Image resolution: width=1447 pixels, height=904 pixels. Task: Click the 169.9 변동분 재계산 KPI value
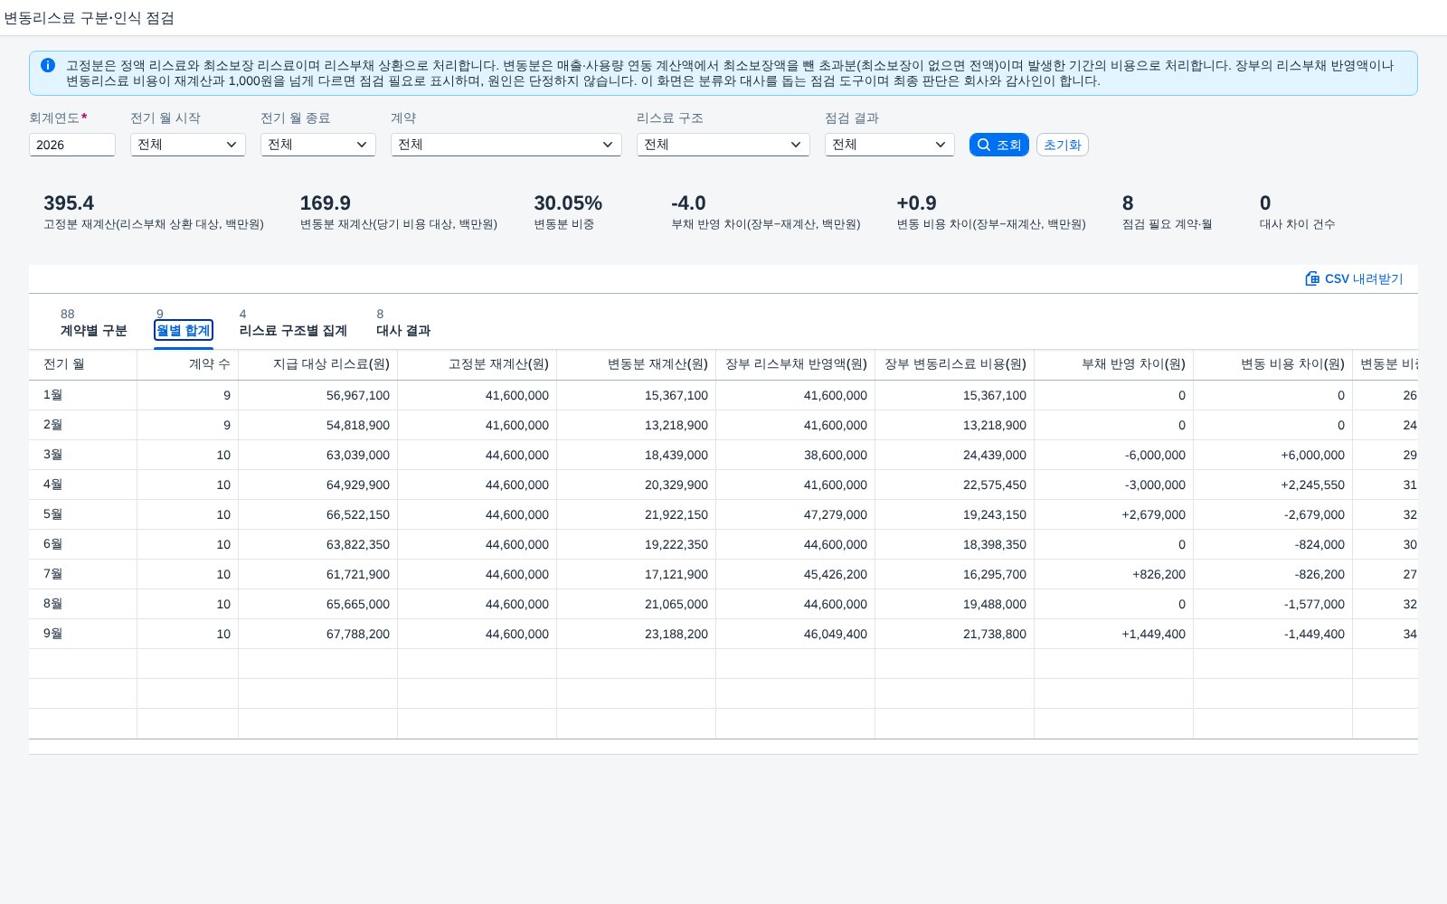[326, 203]
